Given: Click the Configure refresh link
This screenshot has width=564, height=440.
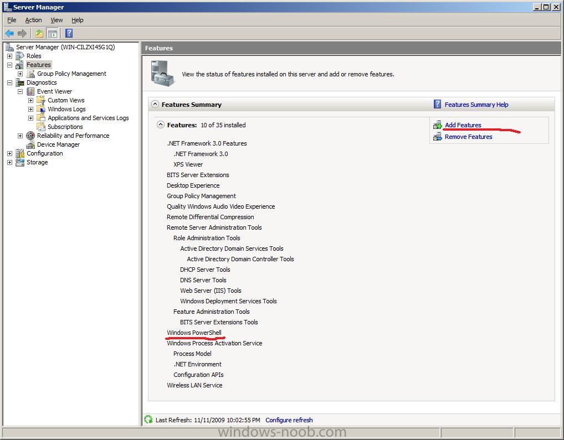Looking at the screenshot, I should (x=289, y=420).
